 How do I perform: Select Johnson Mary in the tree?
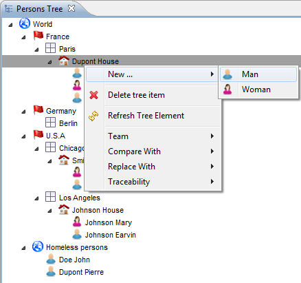point(109,222)
